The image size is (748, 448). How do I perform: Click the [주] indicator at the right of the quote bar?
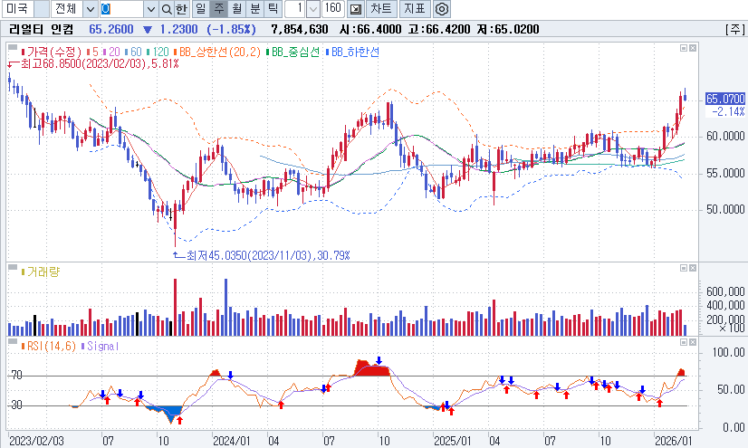pos(734,29)
